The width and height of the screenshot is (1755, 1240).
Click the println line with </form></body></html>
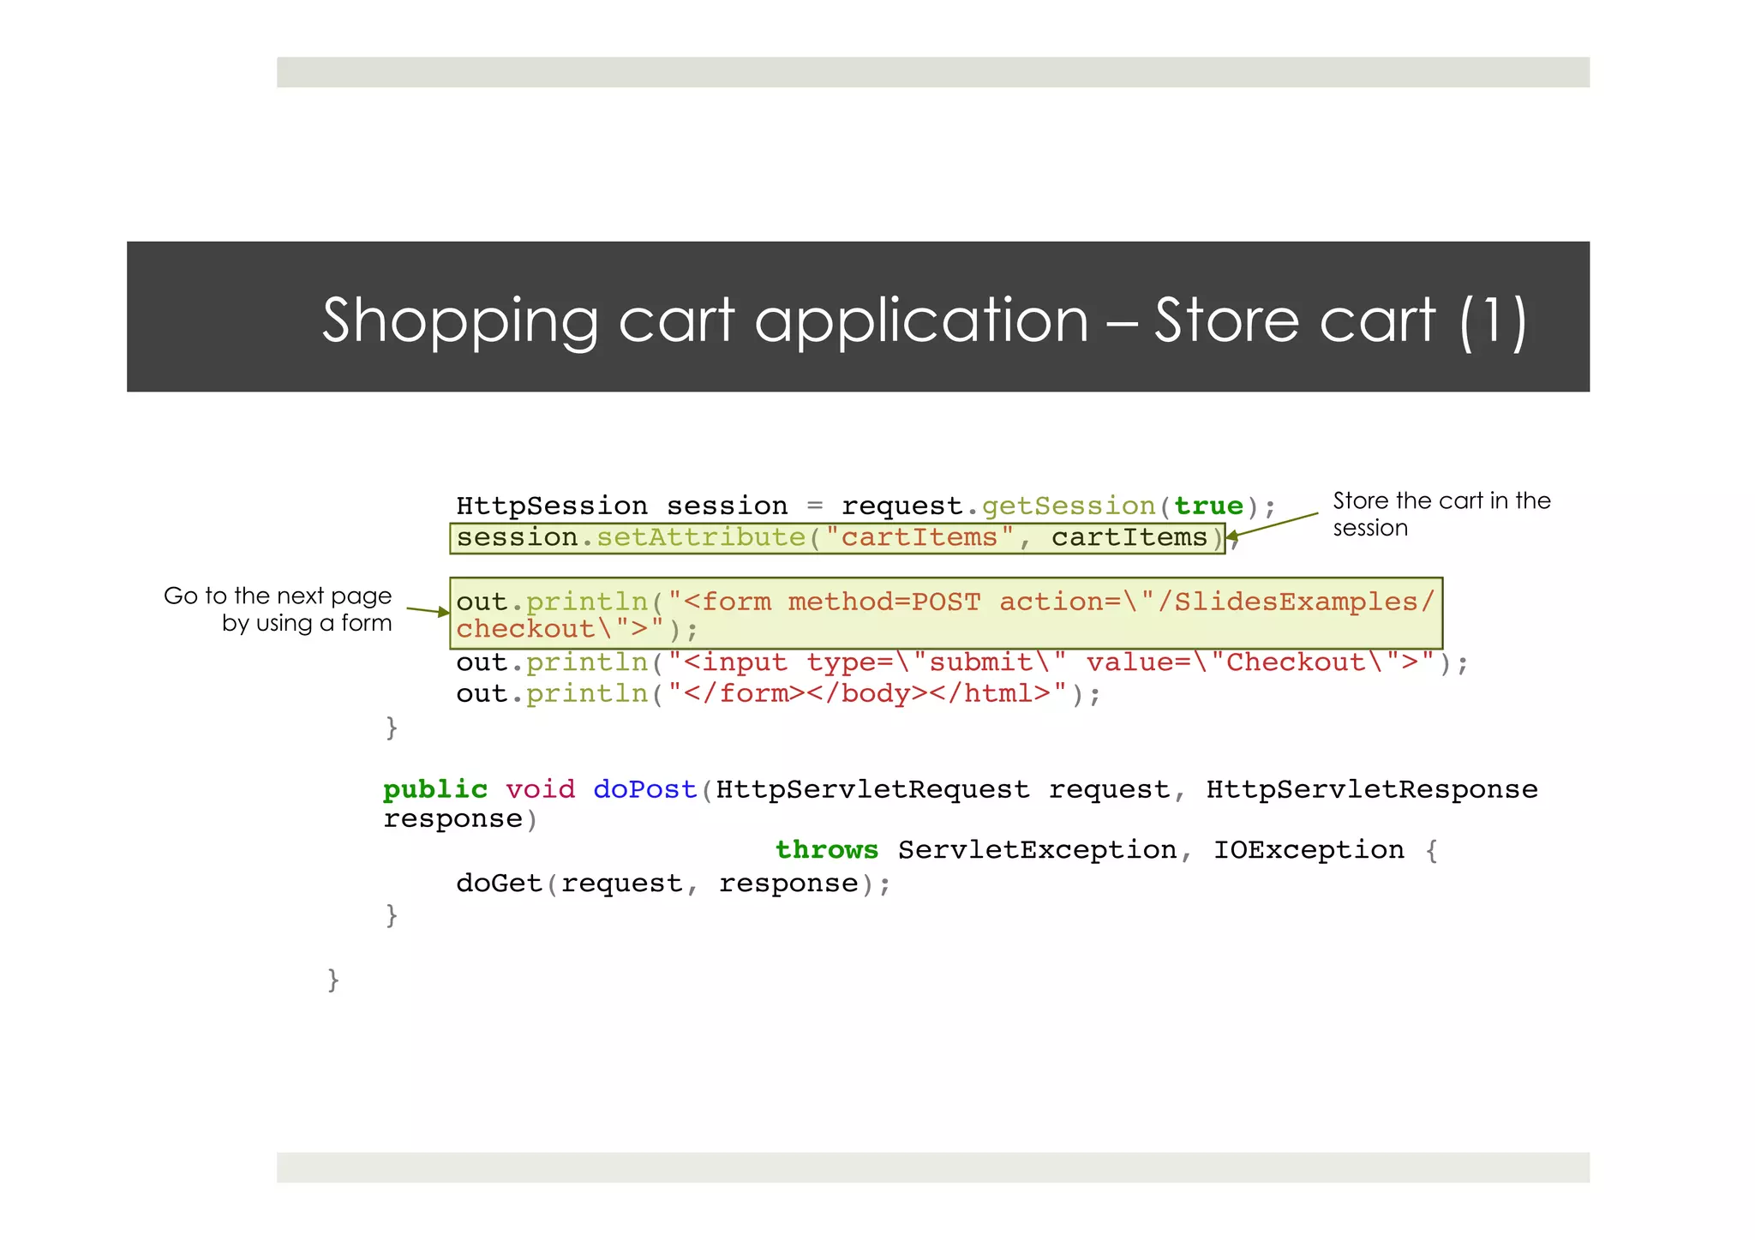click(x=778, y=693)
